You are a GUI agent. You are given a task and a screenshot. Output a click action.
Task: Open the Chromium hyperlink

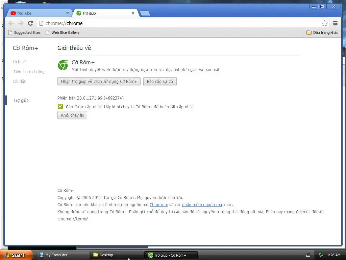(159, 205)
